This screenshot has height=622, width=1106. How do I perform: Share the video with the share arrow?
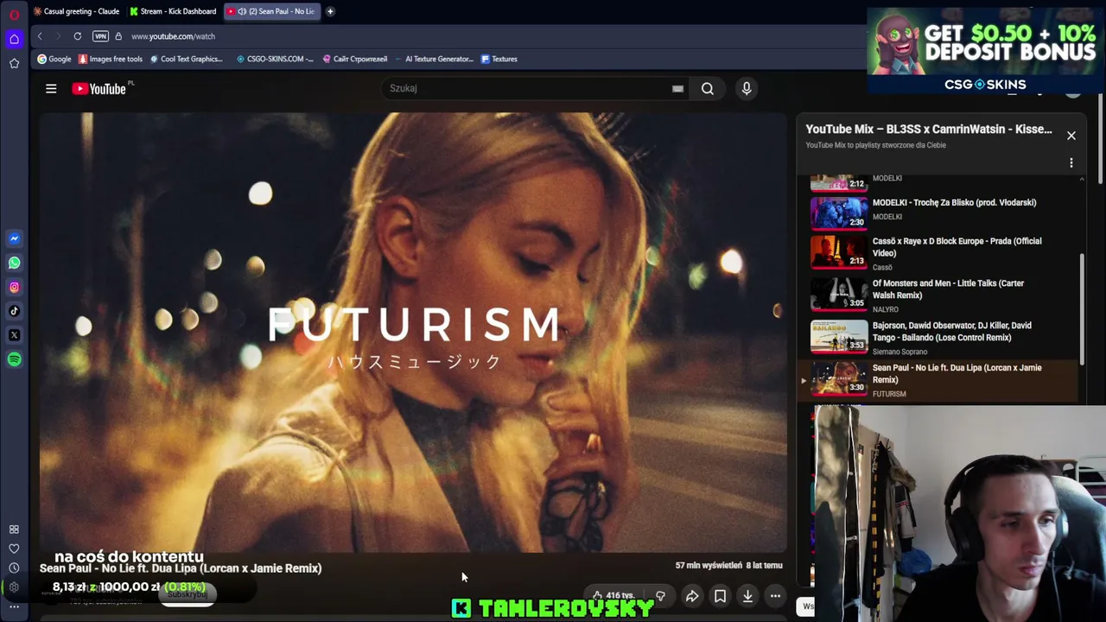pos(692,596)
